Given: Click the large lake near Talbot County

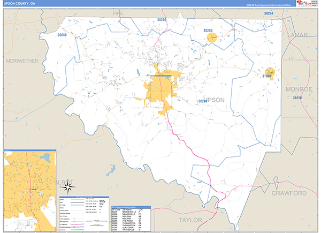Looking at the screenshot, I should click(111, 170).
